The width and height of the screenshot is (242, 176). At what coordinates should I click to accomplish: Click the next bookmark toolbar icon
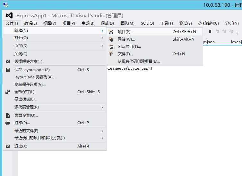coord(224,32)
